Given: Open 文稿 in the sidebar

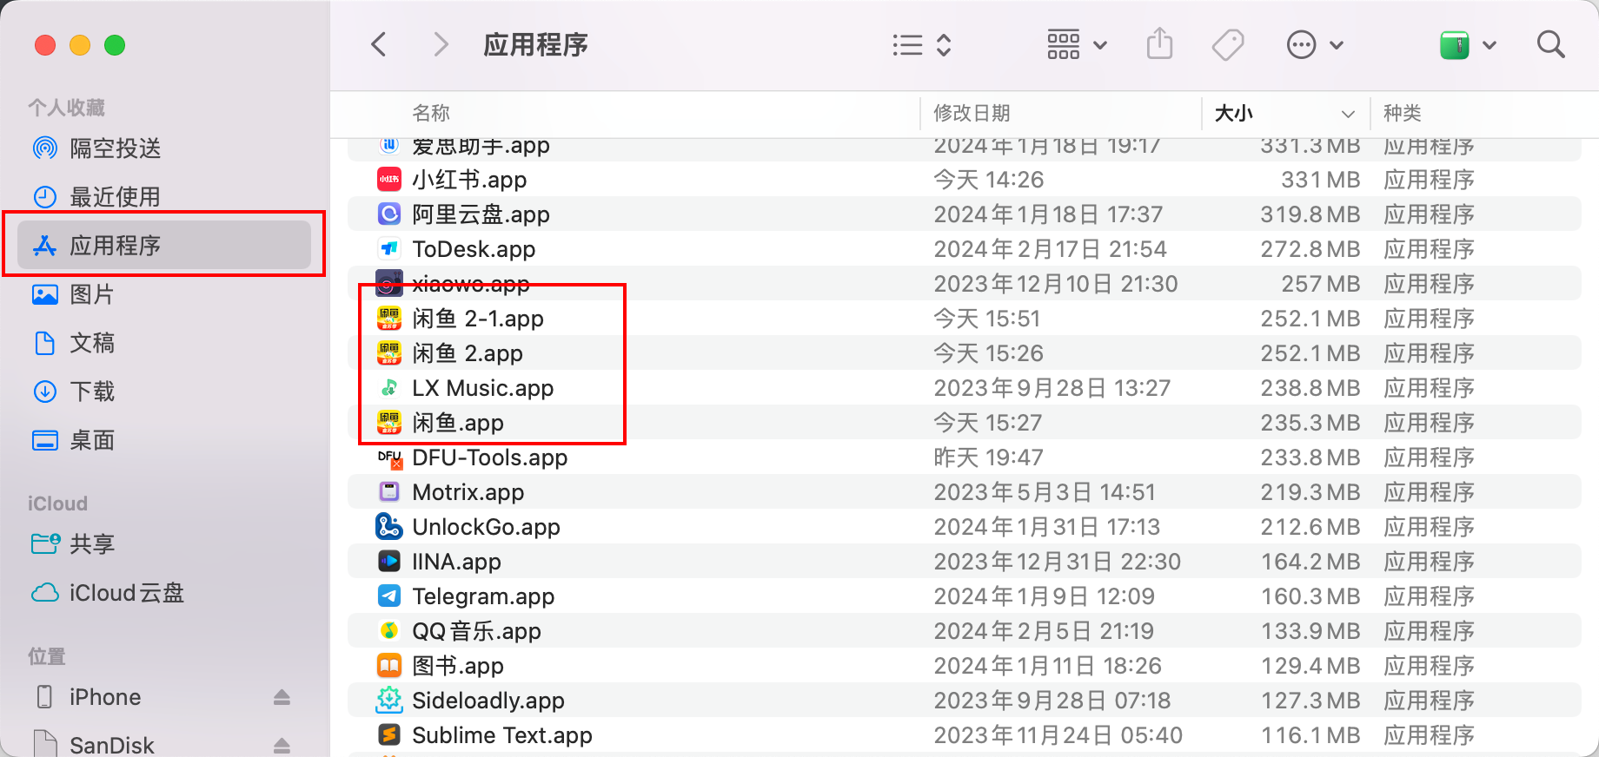Looking at the screenshot, I should click(x=164, y=343).
